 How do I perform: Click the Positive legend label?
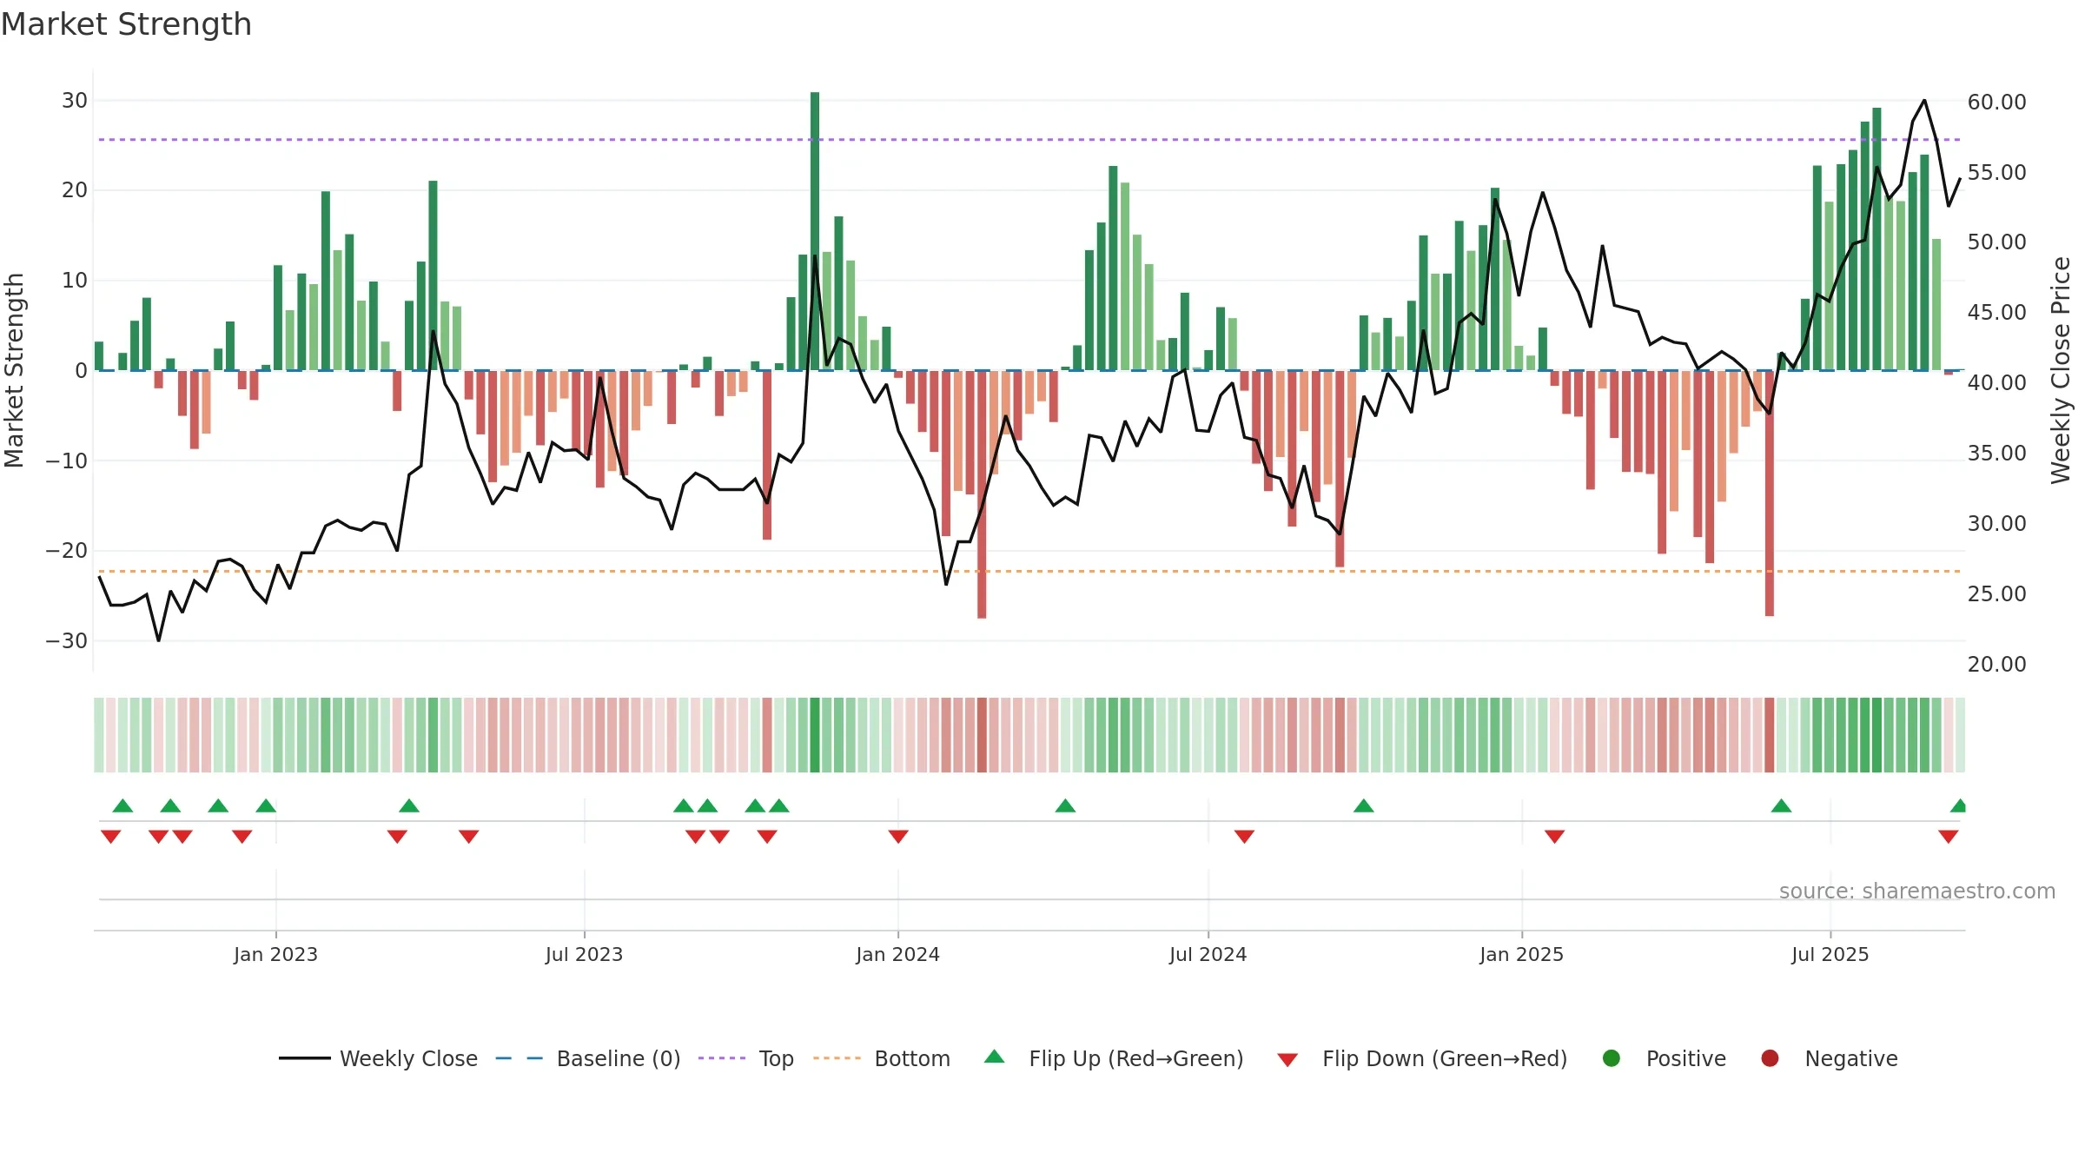point(1686,1058)
